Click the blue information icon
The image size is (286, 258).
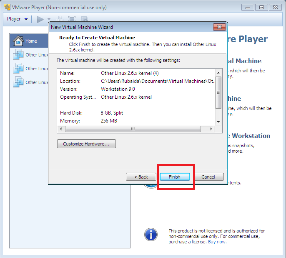click(x=151, y=235)
